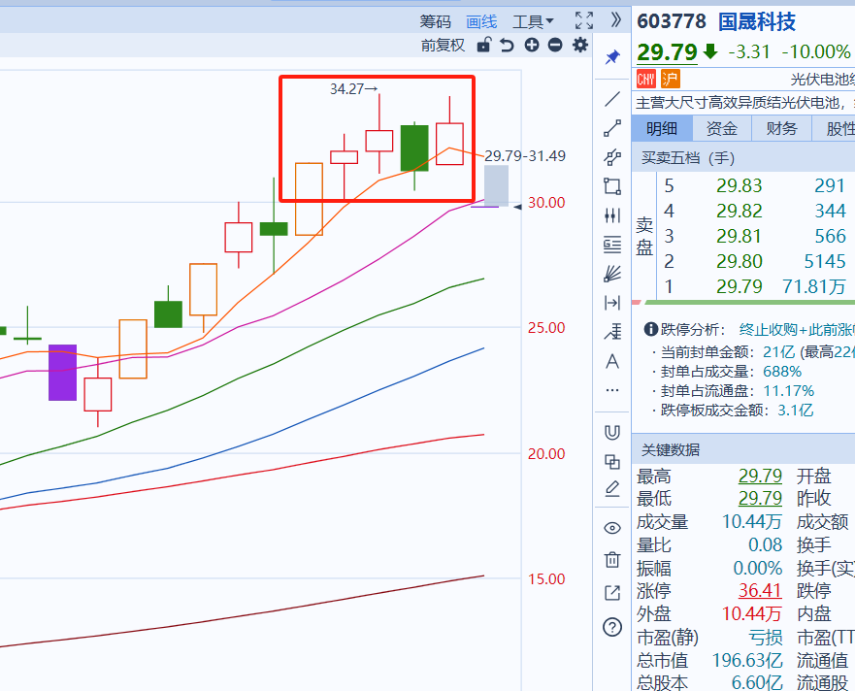Select the parallel channel drawing tool

pos(612,157)
